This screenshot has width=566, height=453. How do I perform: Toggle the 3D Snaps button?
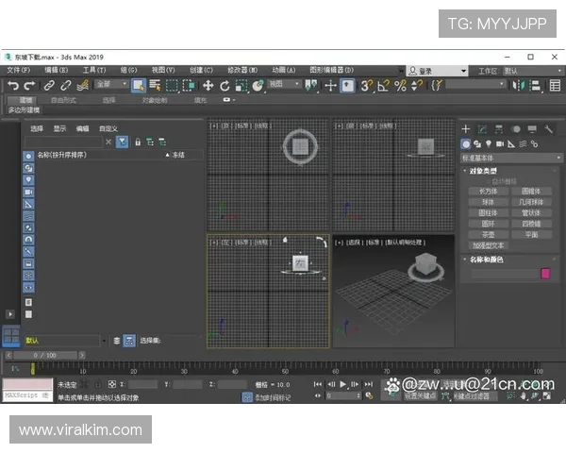[367, 85]
